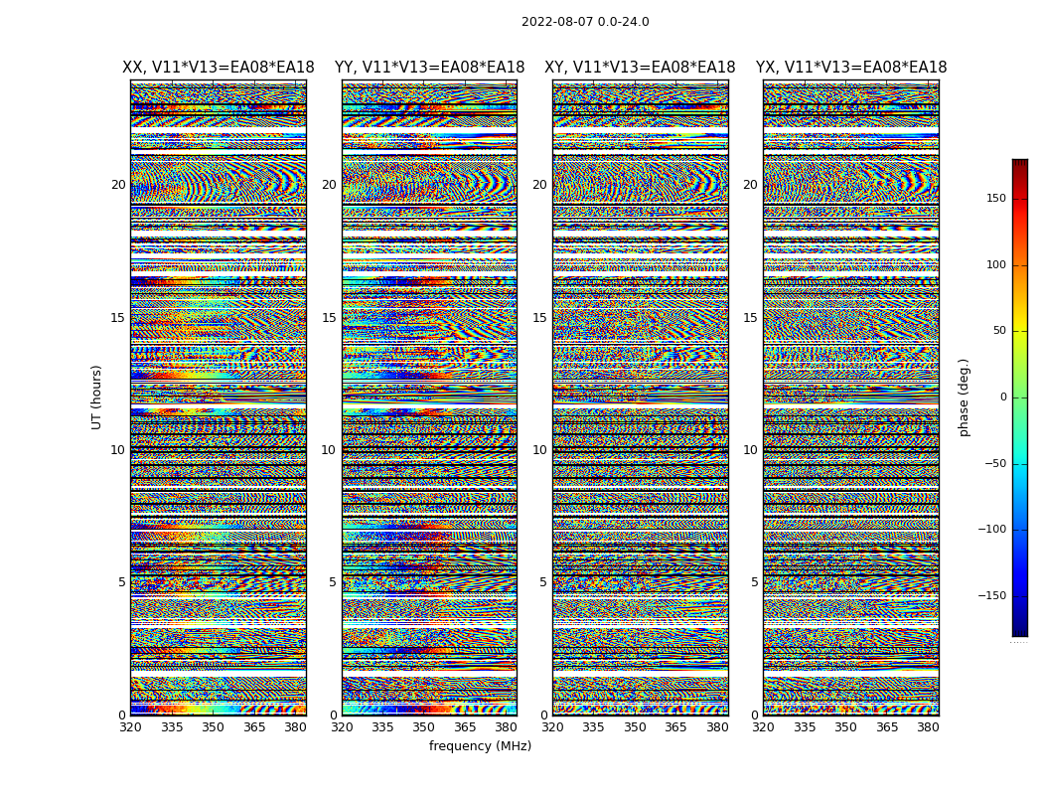Click the phase (deg.) colorbar label
Image resolution: width=1043 pixels, height=795 pixels.
click(964, 397)
